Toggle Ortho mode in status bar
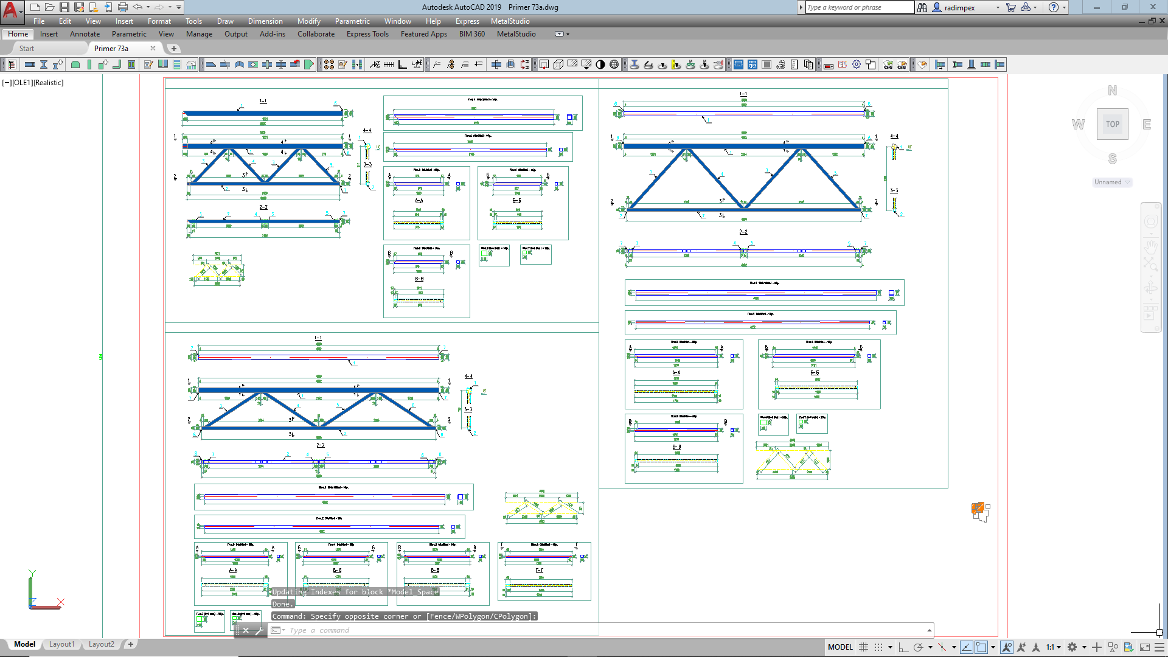The image size is (1168, 657). tap(903, 647)
